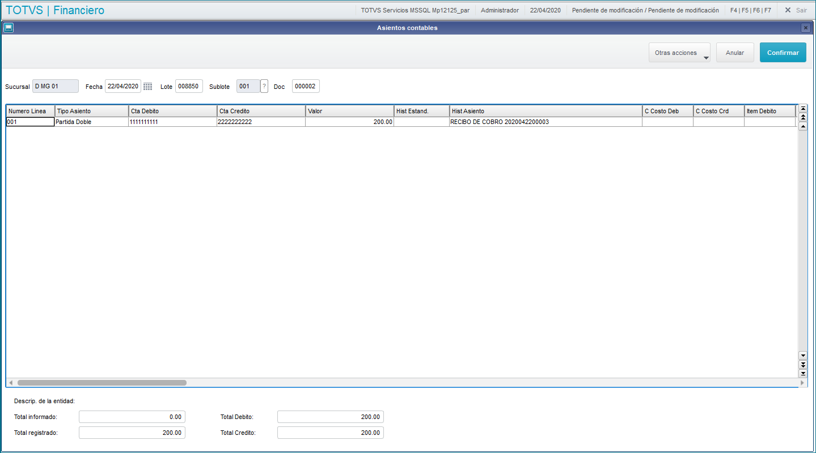This screenshot has width=816, height=453.
Task: Click the page-down double arrow icon
Action: point(802,364)
